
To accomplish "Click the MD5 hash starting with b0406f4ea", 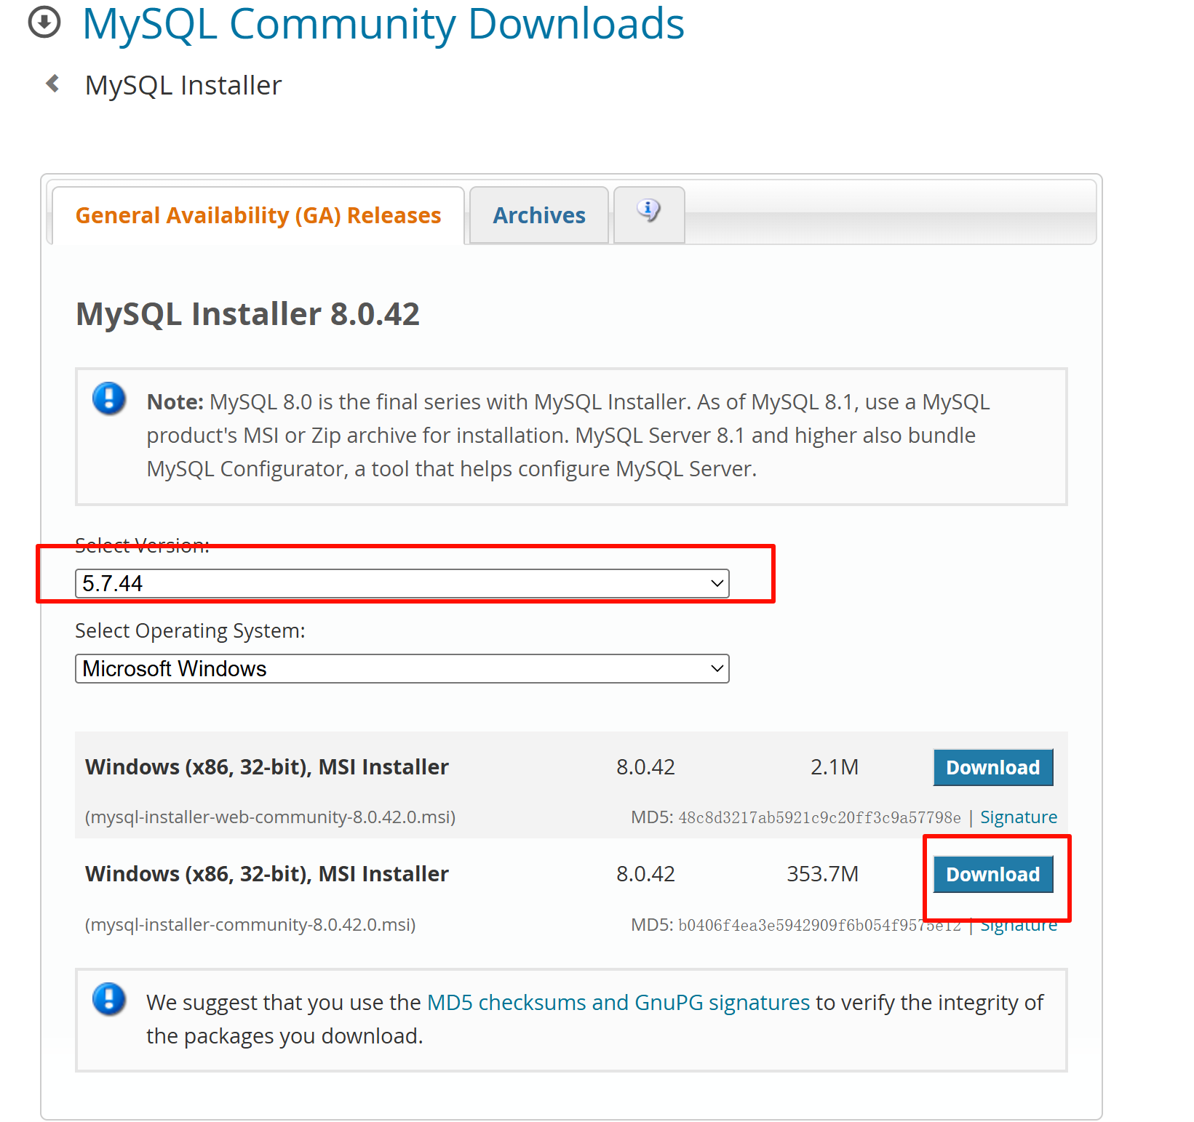I will [x=819, y=925].
